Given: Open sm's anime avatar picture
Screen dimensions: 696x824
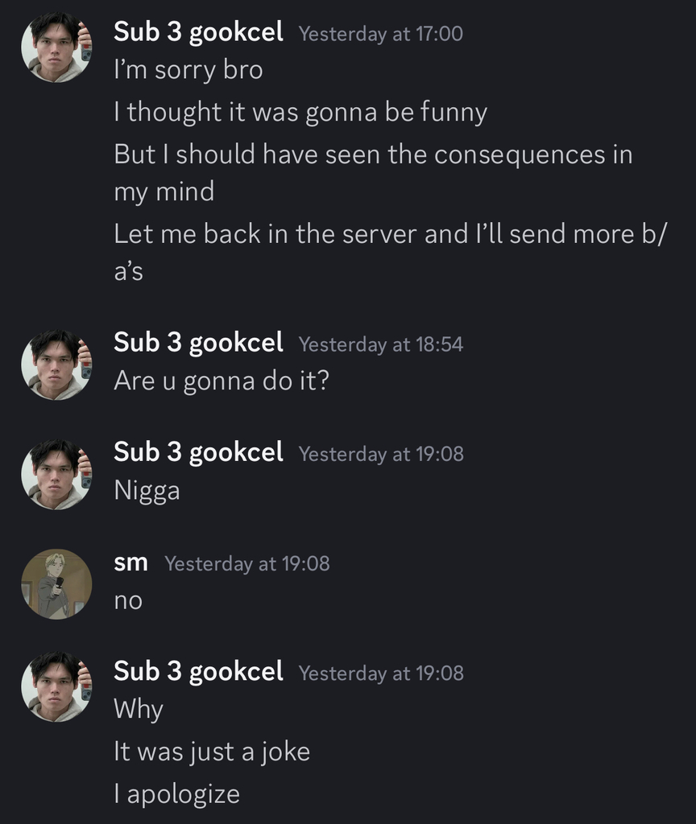Looking at the screenshot, I should click(56, 583).
